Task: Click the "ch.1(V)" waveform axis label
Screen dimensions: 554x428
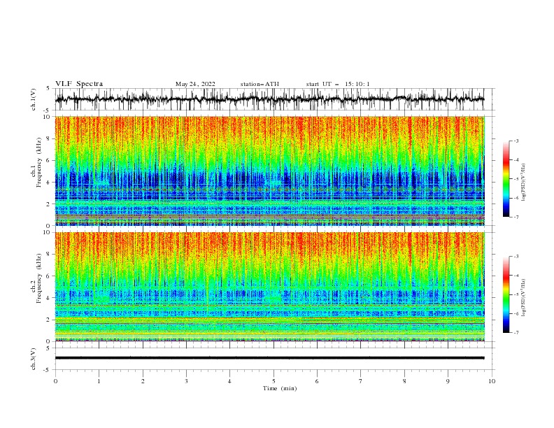Action: [34, 99]
